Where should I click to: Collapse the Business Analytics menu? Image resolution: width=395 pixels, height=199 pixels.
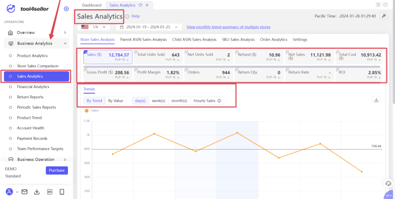(65, 43)
